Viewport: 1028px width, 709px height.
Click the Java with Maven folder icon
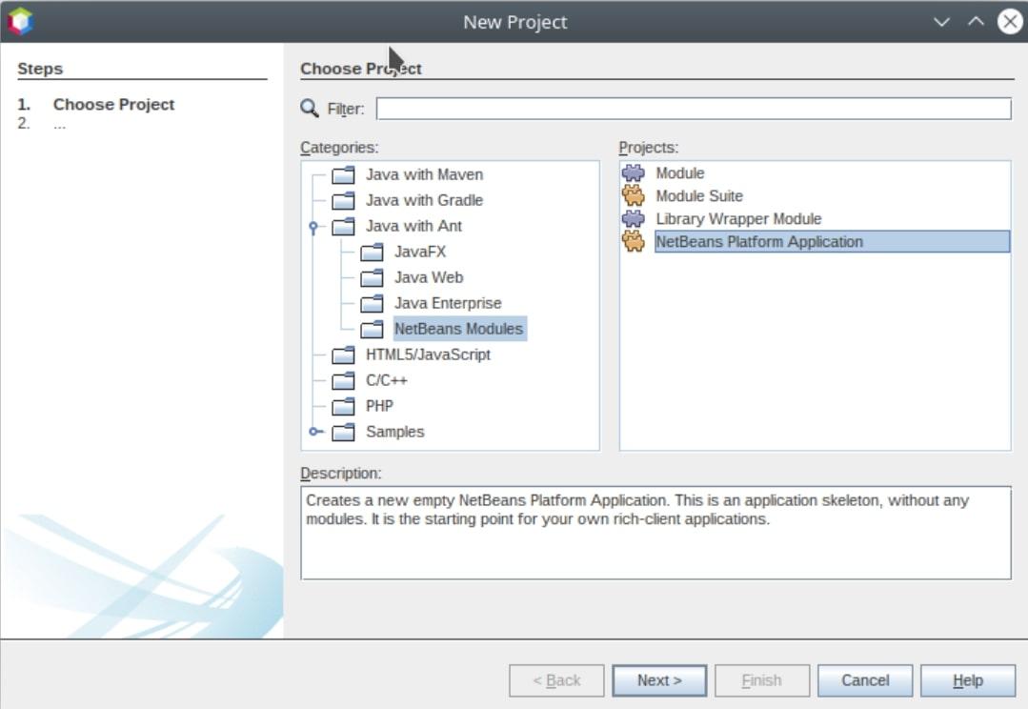[x=343, y=175]
